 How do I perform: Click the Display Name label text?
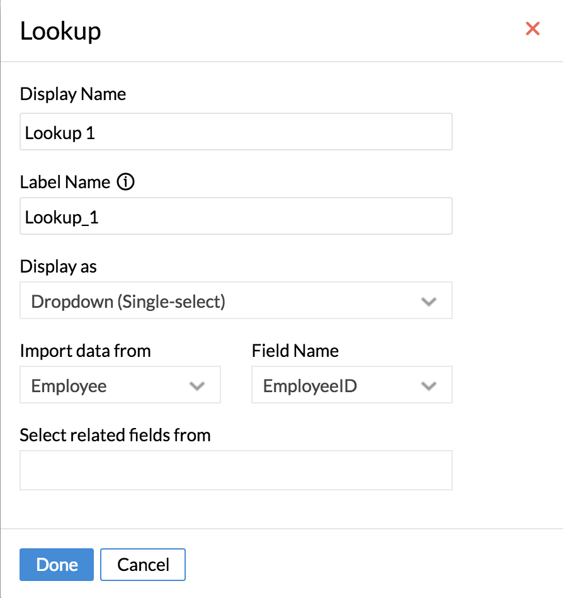coord(73,94)
